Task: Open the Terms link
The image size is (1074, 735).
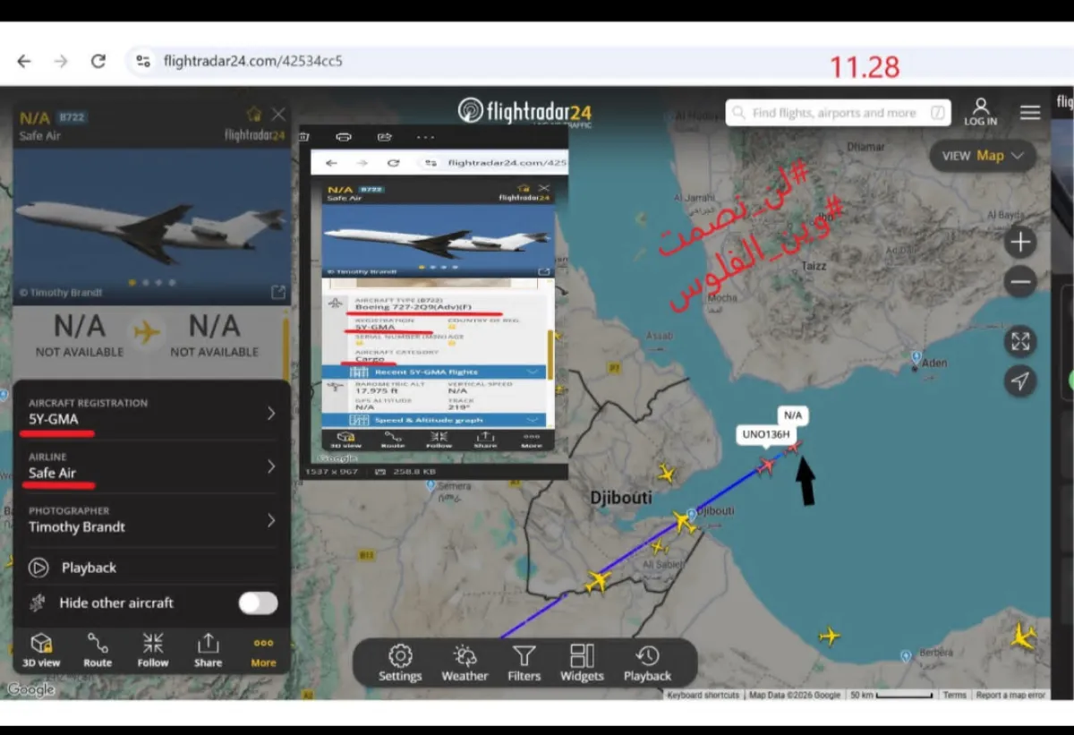Action: point(954,695)
